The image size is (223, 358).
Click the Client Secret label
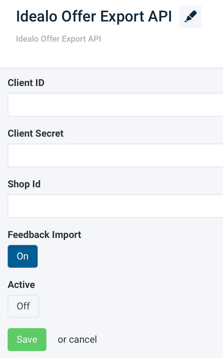[36, 134]
